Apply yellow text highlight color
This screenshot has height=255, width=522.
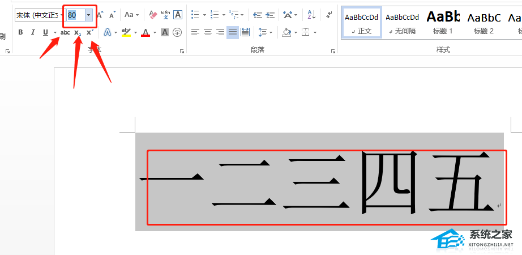coord(126,32)
